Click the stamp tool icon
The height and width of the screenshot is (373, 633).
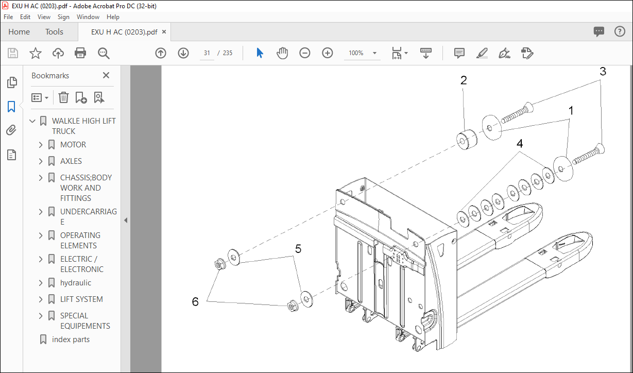click(527, 53)
